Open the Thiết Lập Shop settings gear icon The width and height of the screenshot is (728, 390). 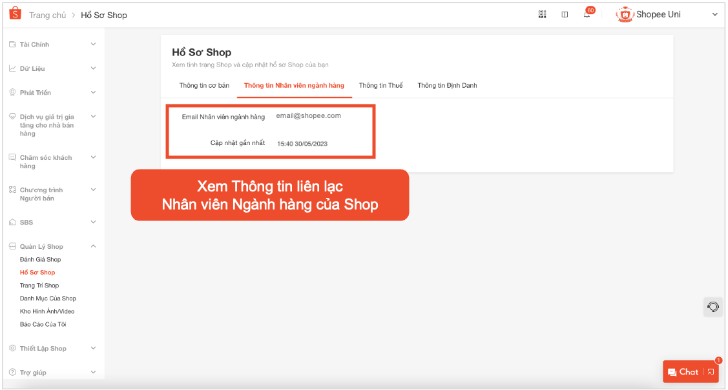pyautogui.click(x=13, y=348)
